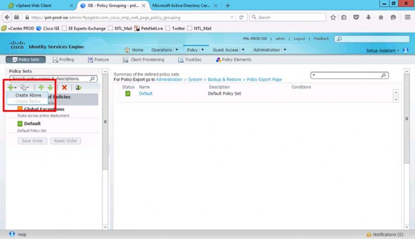Choose Create Above from the menu

coord(28,95)
